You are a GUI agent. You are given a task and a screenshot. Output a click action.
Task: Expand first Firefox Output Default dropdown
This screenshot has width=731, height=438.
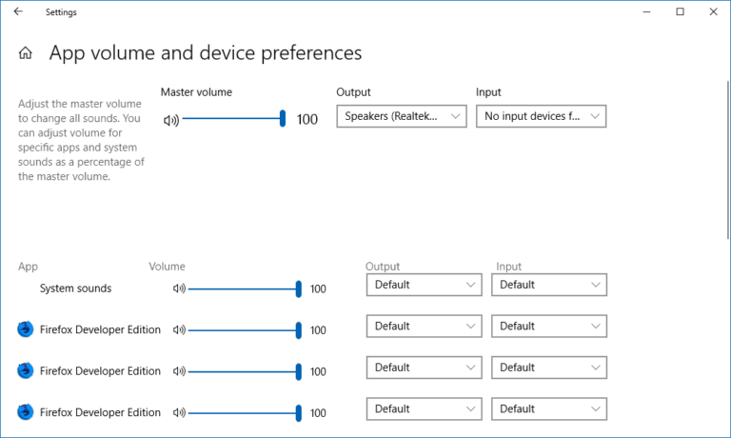pyautogui.click(x=425, y=326)
